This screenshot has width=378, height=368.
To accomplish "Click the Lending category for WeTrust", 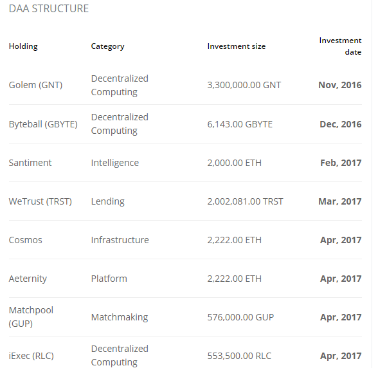I will 107,201.
